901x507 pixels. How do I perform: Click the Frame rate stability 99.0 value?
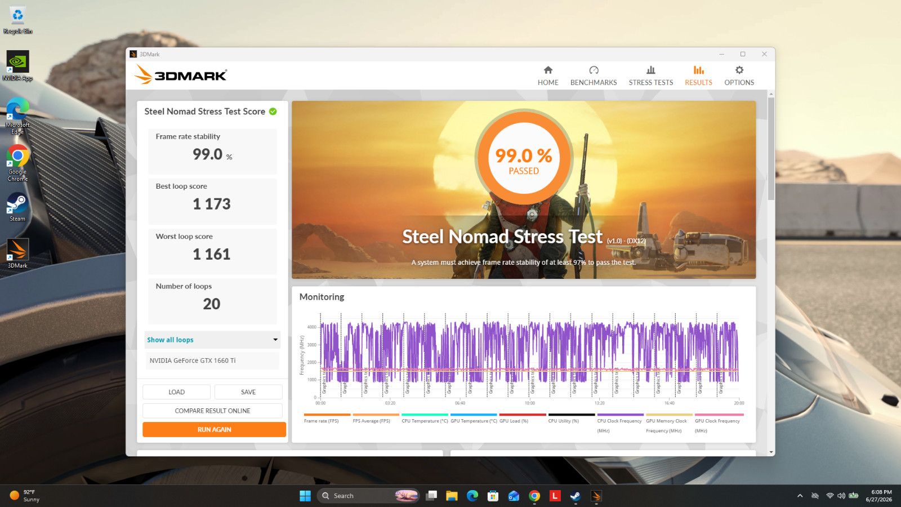[x=212, y=154]
